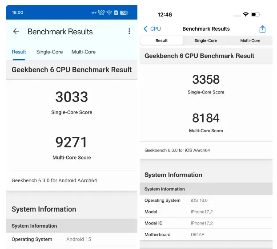Tap the Operating System row showing iOS 18.0
This screenshot has width=277, height=249.
[206, 200]
